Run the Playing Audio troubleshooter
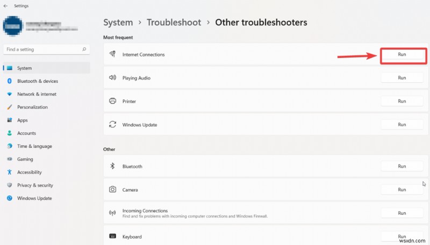430x245 pixels. click(x=402, y=78)
